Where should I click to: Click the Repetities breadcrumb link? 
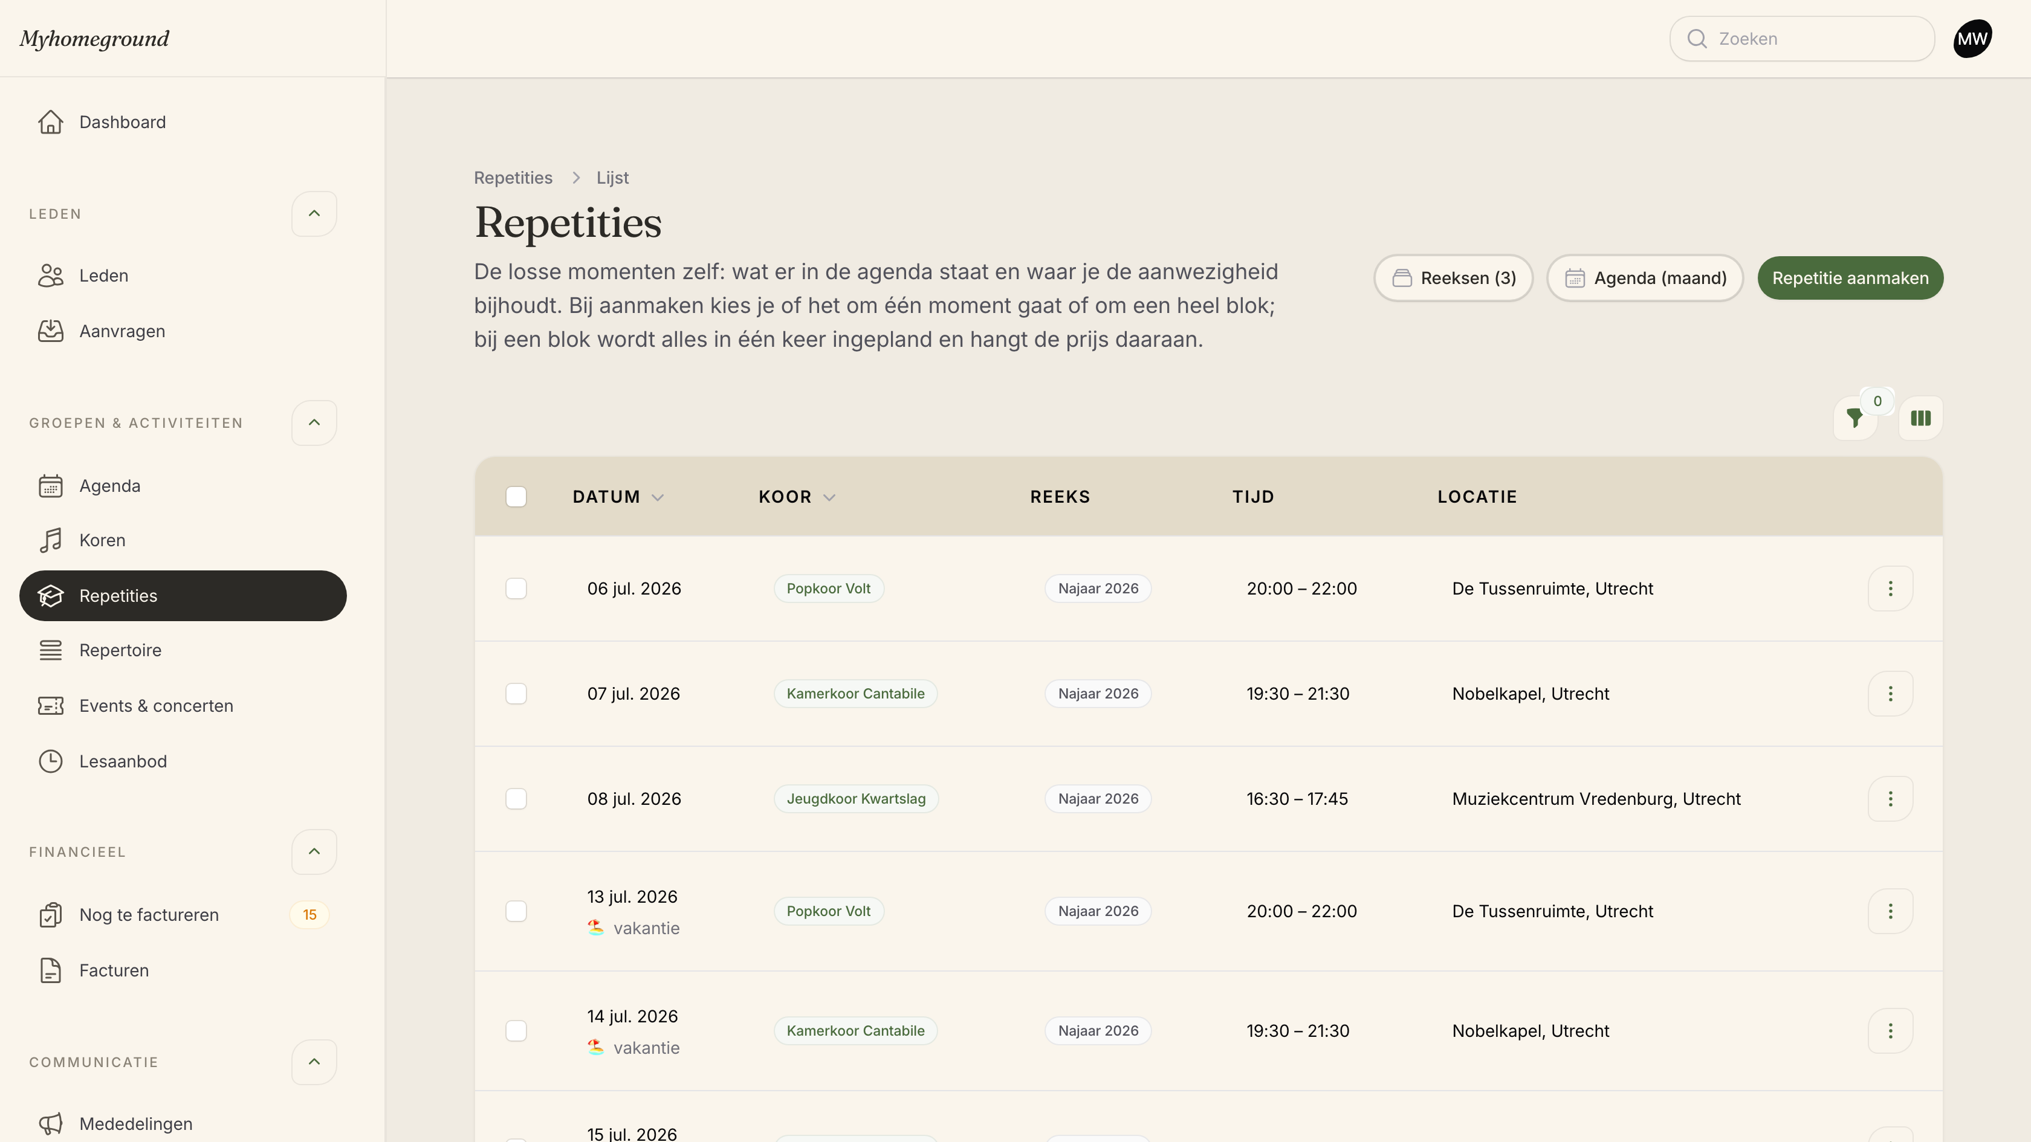point(513,178)
